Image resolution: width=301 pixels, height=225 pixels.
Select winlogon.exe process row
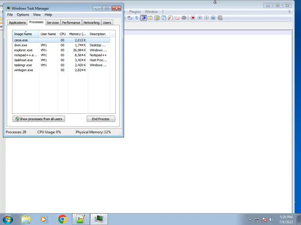pyautogui.click(x=61, y=70)
